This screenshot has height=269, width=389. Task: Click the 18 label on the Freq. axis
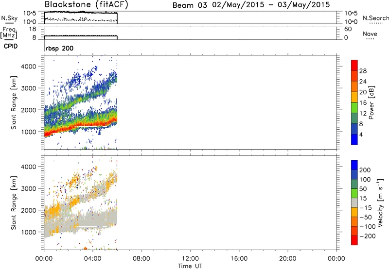click(33, 29)
